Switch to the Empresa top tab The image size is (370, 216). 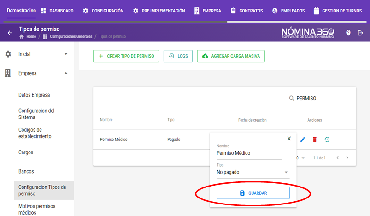208,11
